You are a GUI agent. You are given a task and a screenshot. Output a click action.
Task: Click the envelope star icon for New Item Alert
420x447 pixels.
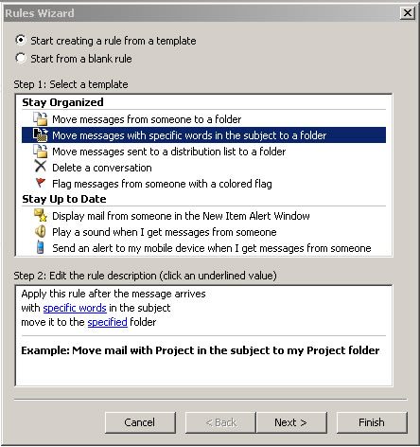41,215
